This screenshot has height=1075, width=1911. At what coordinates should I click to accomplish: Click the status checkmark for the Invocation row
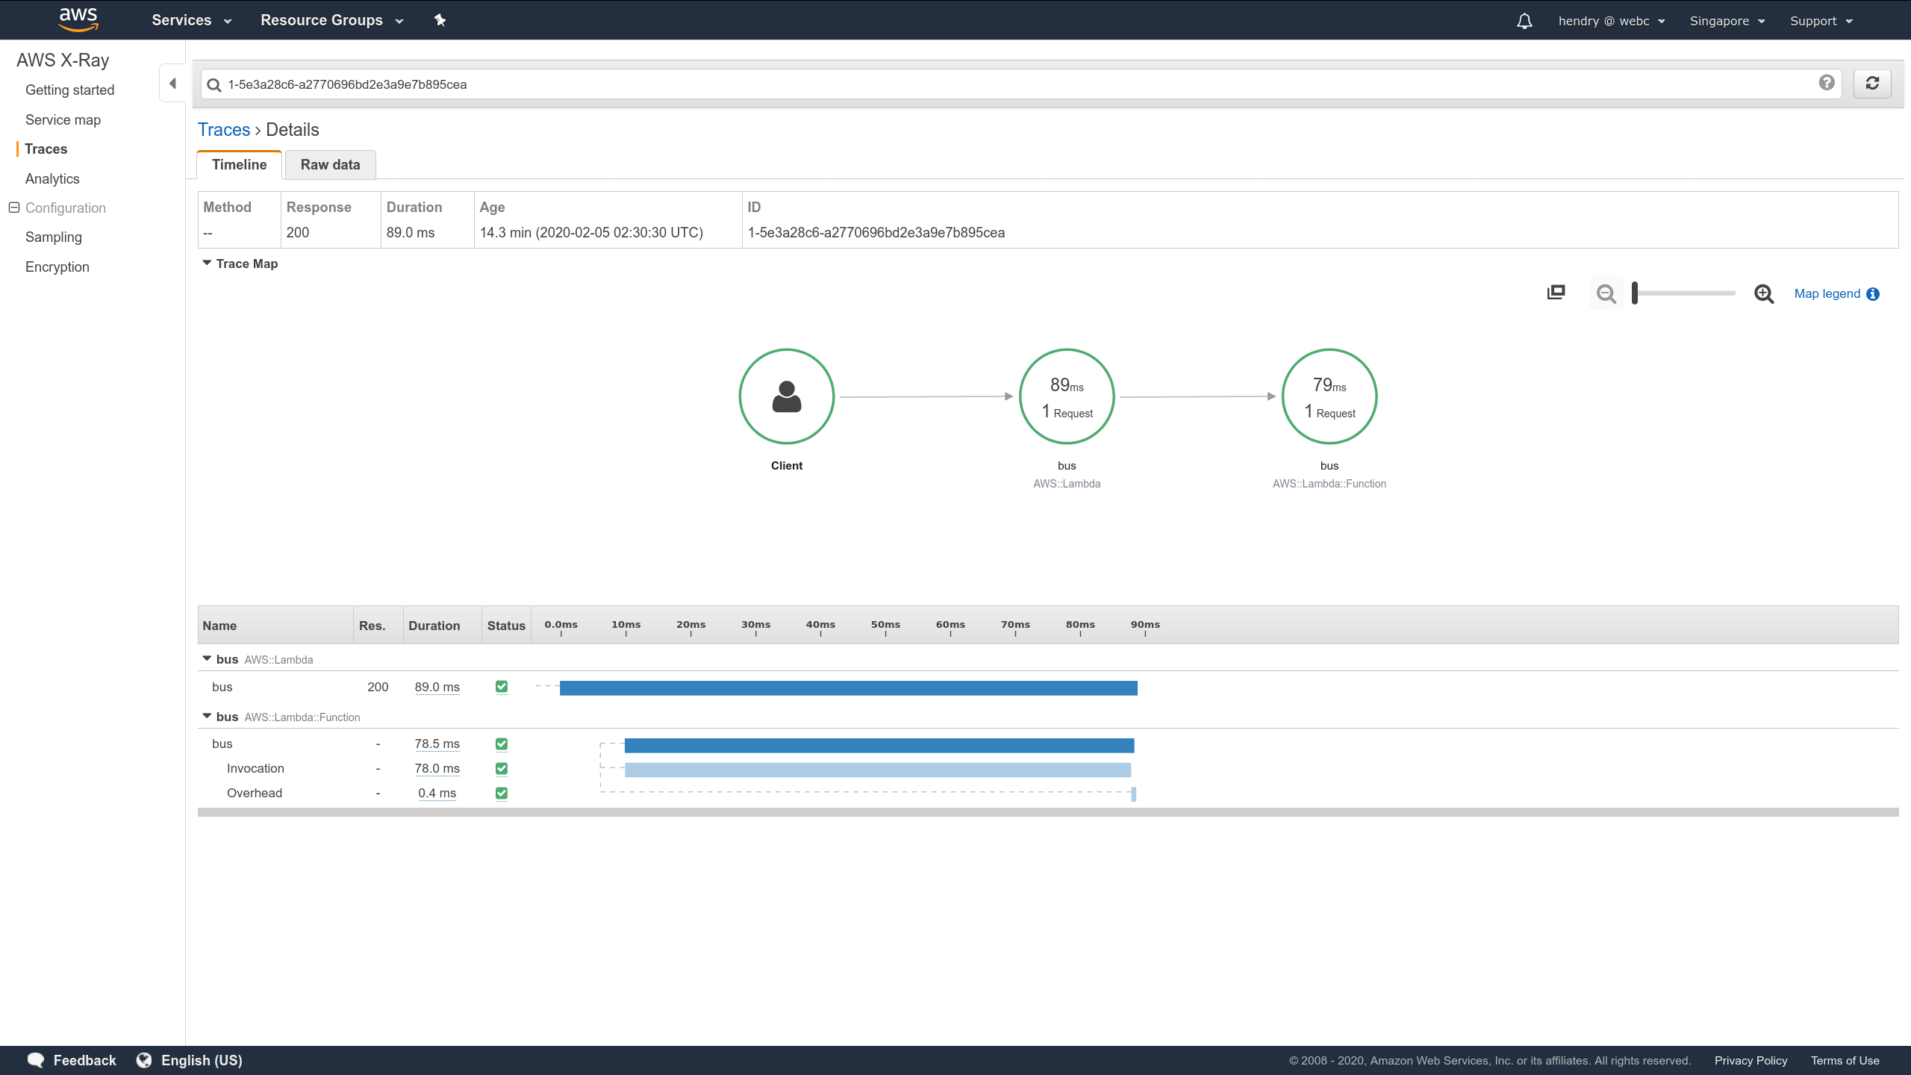pos(502,768)
